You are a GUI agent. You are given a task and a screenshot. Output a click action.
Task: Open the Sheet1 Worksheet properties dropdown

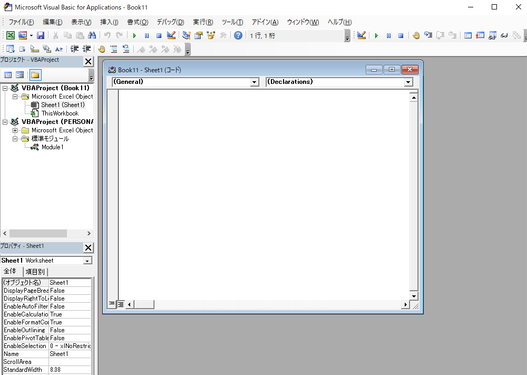point(87,261)
